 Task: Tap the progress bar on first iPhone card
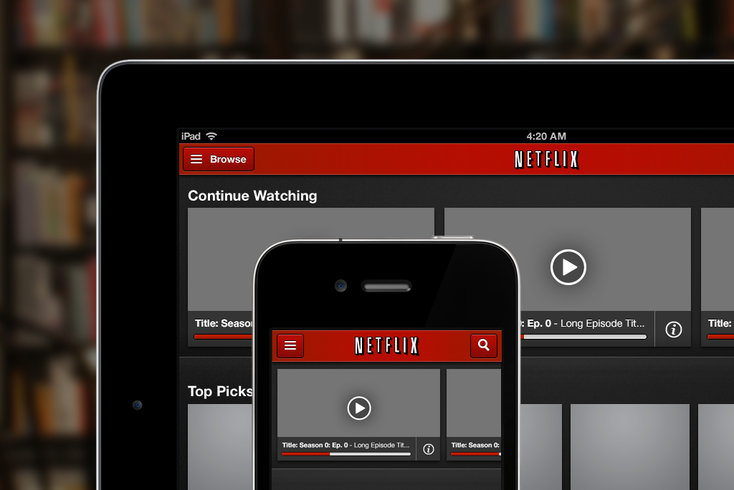click(346, 454)
